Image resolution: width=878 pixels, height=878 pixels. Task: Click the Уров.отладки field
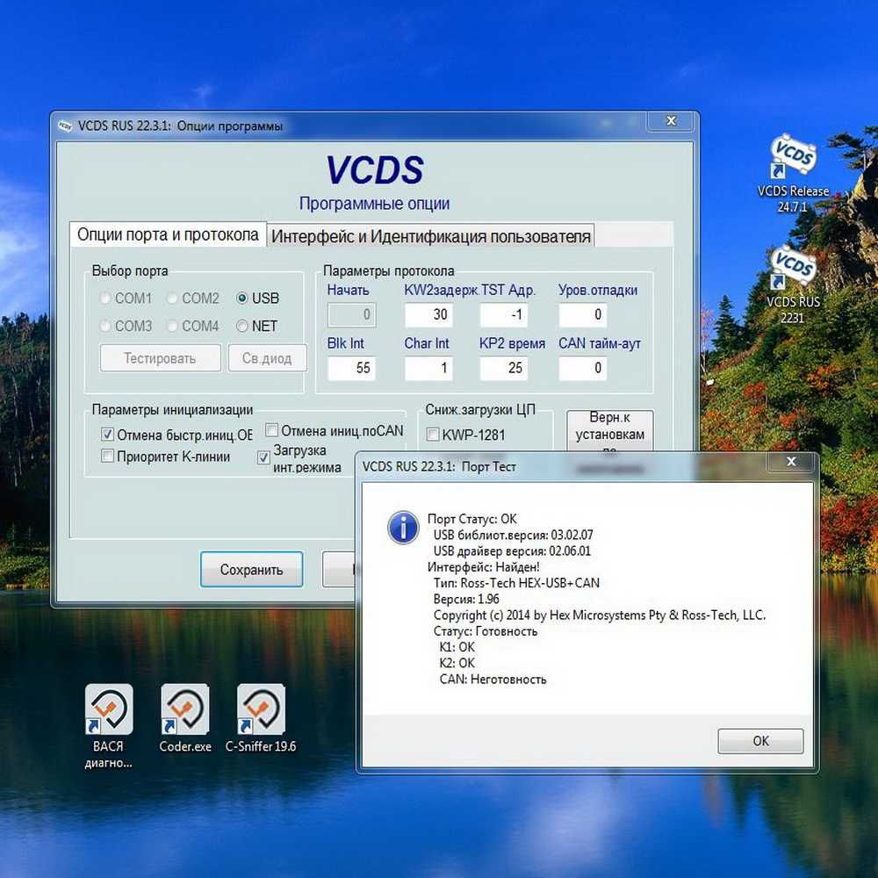coord(582,314)
